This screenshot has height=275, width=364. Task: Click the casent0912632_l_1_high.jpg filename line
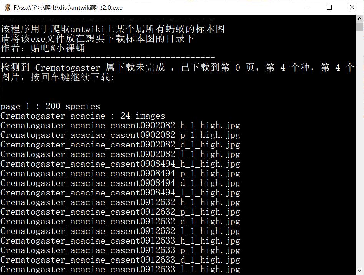pos(120,231)
